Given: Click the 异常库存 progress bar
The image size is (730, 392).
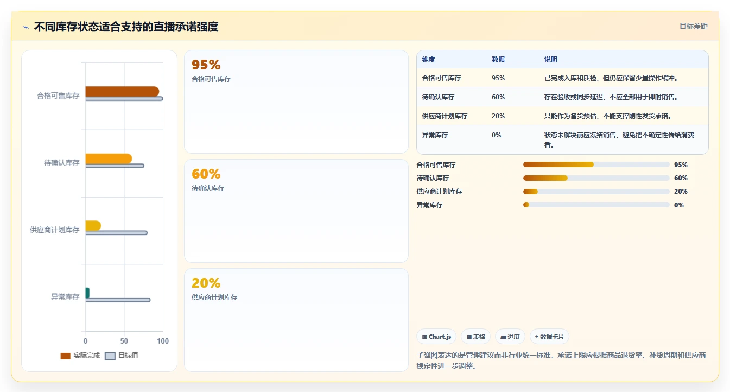Looking at the screenshot, I should pyautogui.click(x=596, y=205).
